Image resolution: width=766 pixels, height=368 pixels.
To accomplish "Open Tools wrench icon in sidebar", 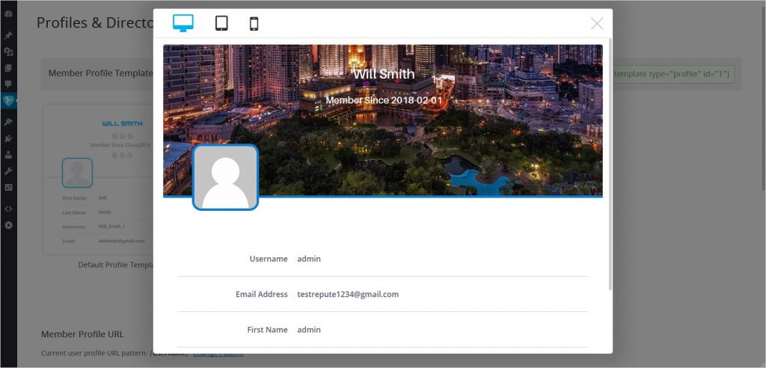I will 8,171.
